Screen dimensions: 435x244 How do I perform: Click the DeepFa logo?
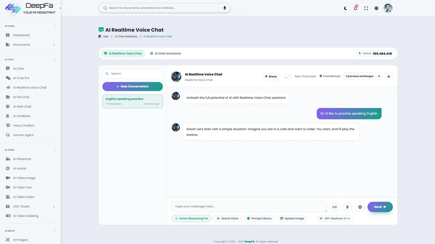point(30,8)
